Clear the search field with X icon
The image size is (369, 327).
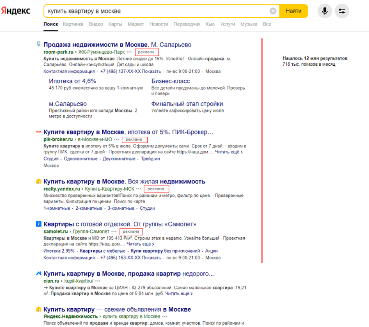[273, 11]
